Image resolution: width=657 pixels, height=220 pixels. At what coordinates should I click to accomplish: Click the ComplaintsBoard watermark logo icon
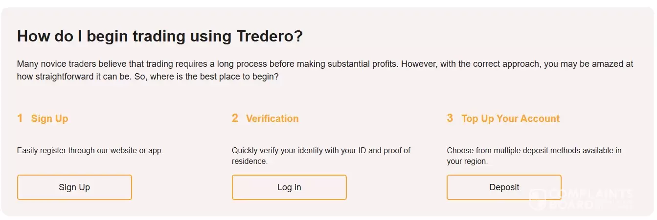[537, 200]
